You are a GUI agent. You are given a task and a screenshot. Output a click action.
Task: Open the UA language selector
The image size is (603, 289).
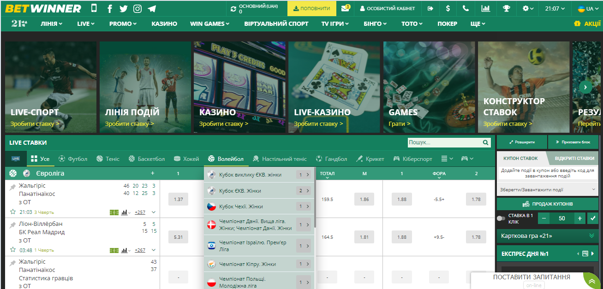588,8
